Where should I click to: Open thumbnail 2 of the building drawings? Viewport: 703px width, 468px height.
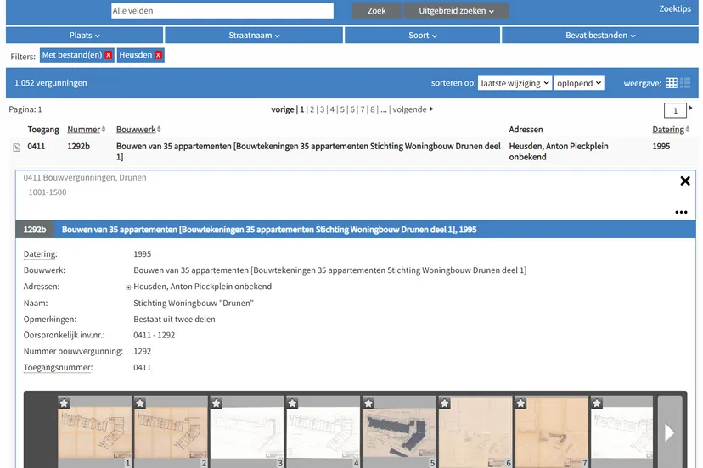pyautogui.click(x=171, y=432)
